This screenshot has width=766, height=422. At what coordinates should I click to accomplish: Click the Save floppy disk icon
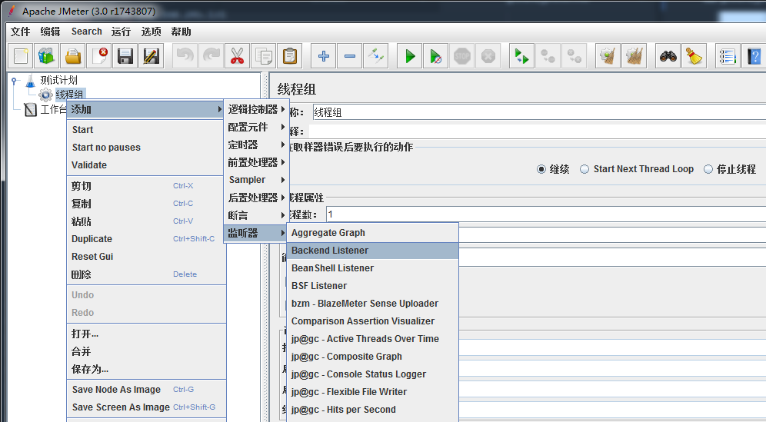[x=125, y=56]
